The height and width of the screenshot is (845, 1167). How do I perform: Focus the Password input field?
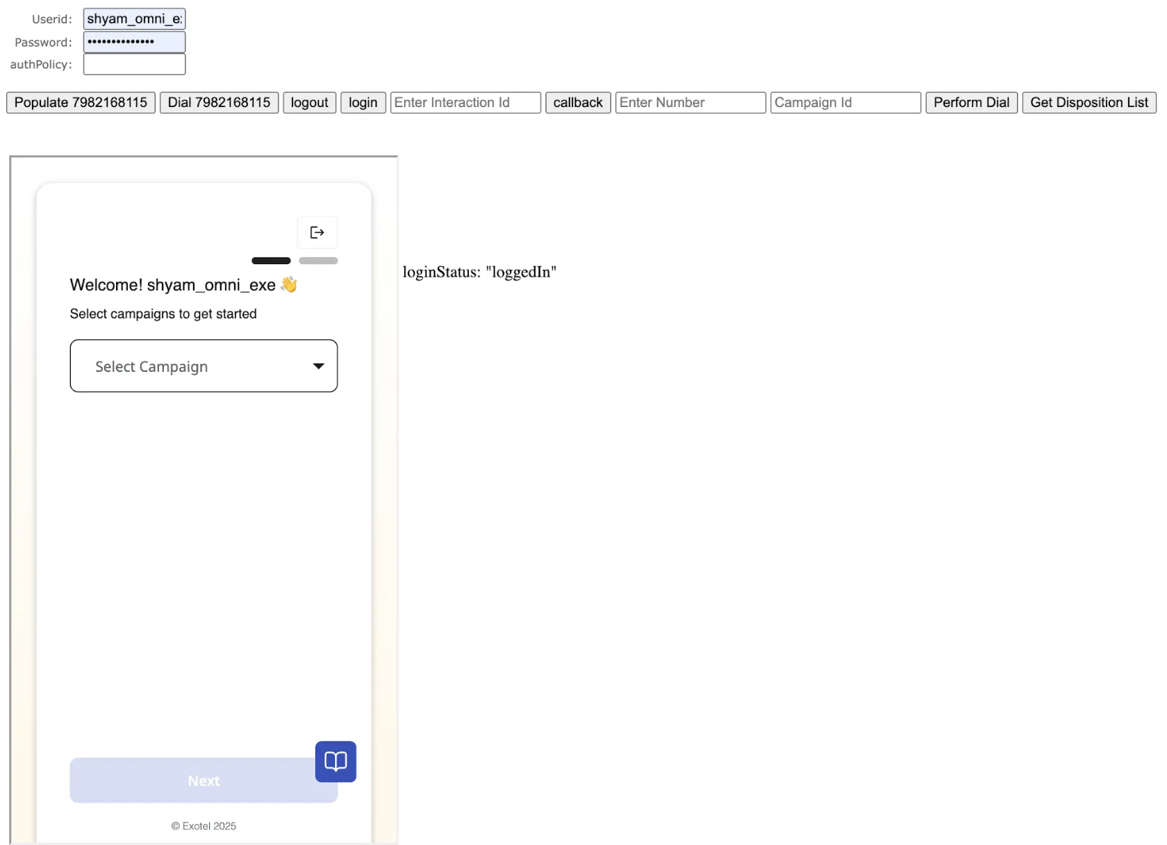(134, 42)
